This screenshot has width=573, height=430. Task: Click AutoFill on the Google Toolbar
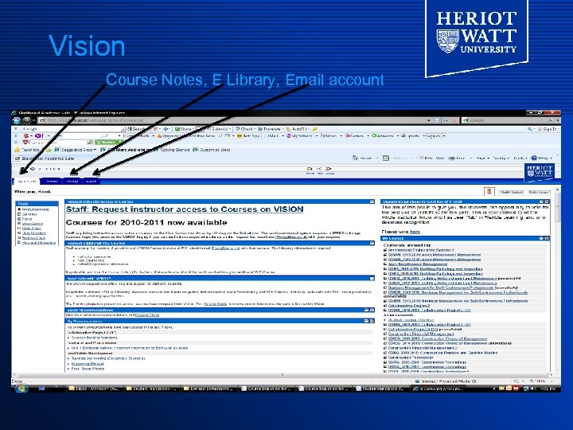298,129
